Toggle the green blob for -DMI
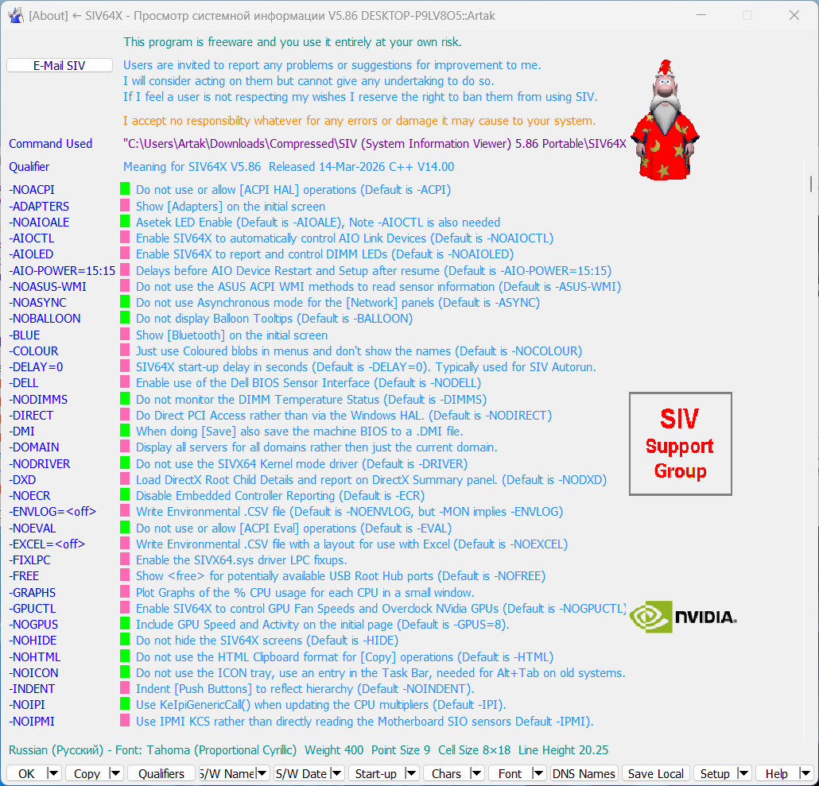The height and width of the screenshot is (786, 819). (125, 430)
